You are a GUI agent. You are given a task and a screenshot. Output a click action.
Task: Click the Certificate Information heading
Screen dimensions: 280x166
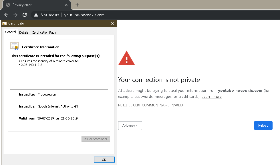click(41, 47)
